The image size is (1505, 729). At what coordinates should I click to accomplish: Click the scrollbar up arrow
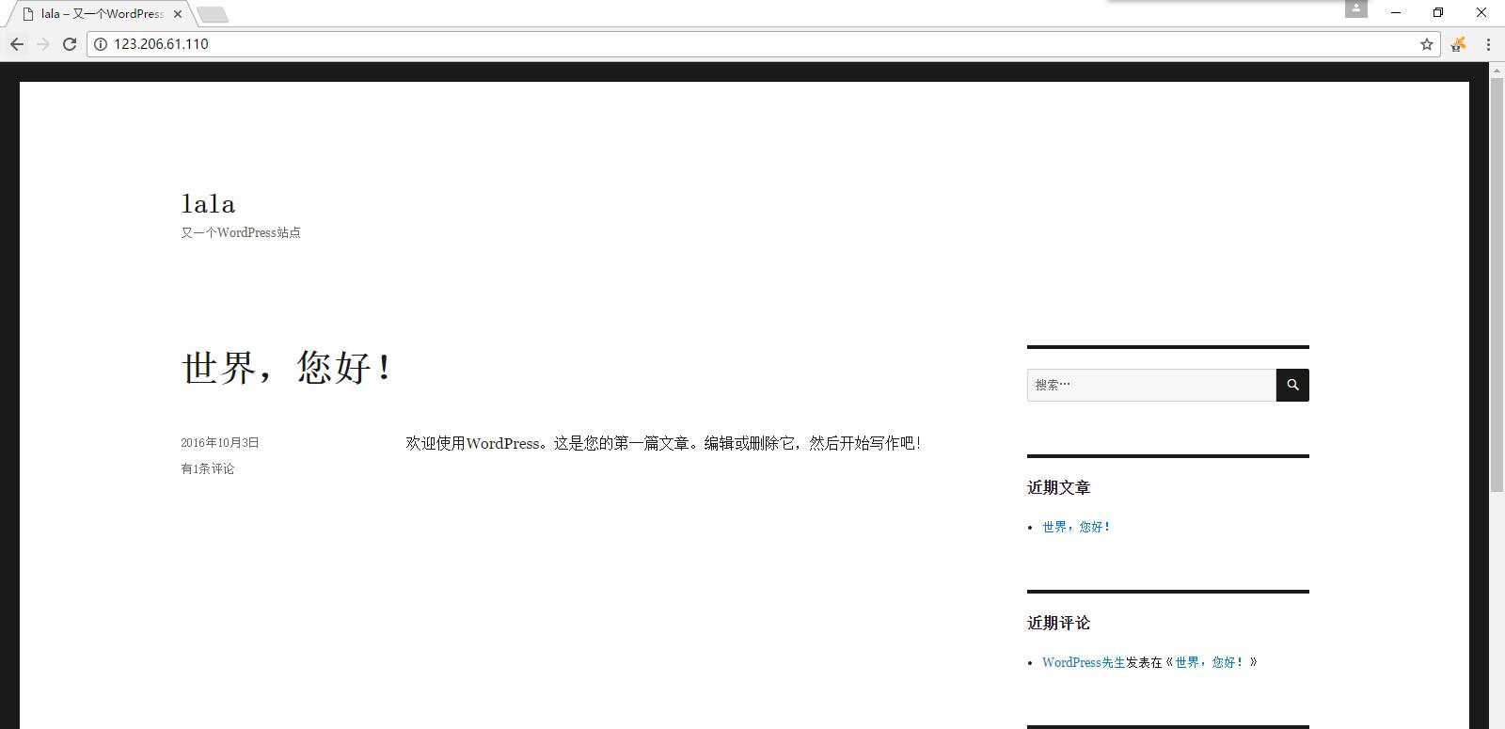(1497, 71)
